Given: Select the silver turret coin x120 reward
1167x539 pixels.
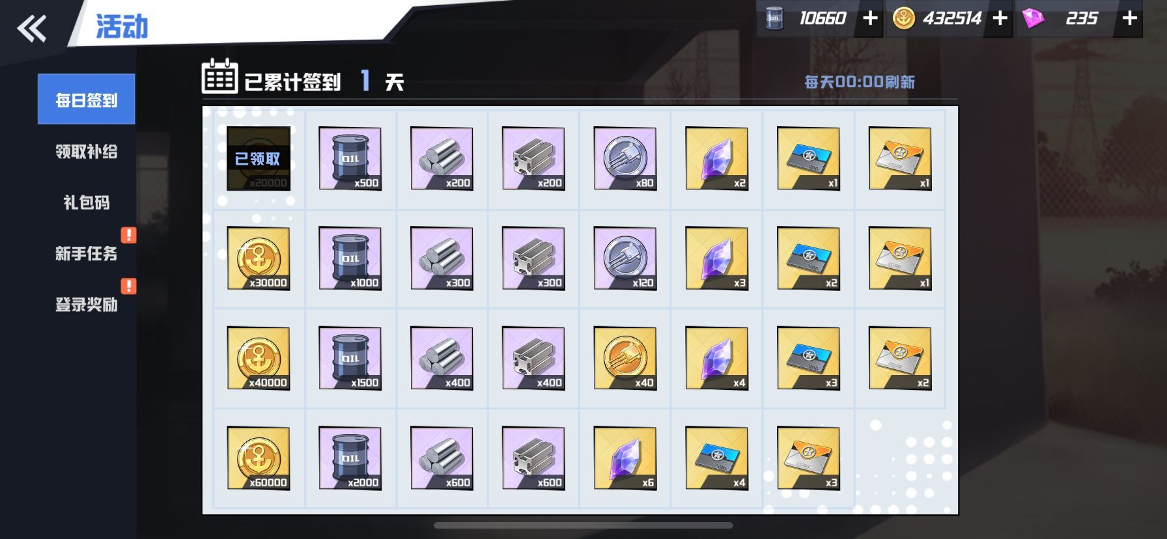Looking at the screenshot, I should (x=625, y=258).
